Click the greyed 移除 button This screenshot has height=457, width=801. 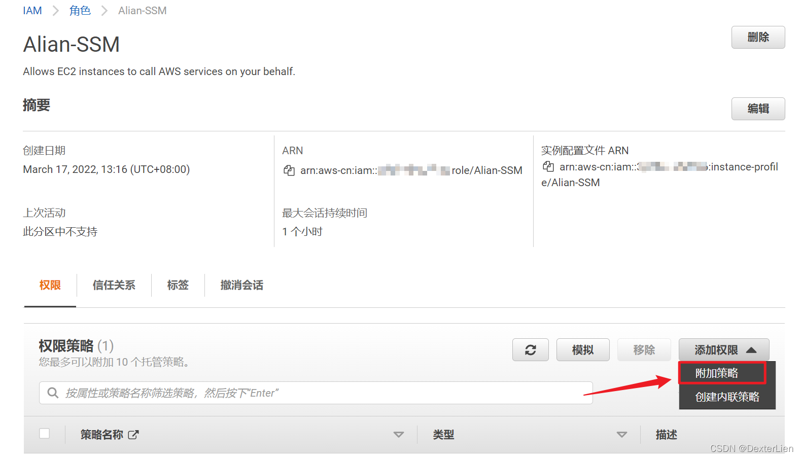[x=644, y=350]
